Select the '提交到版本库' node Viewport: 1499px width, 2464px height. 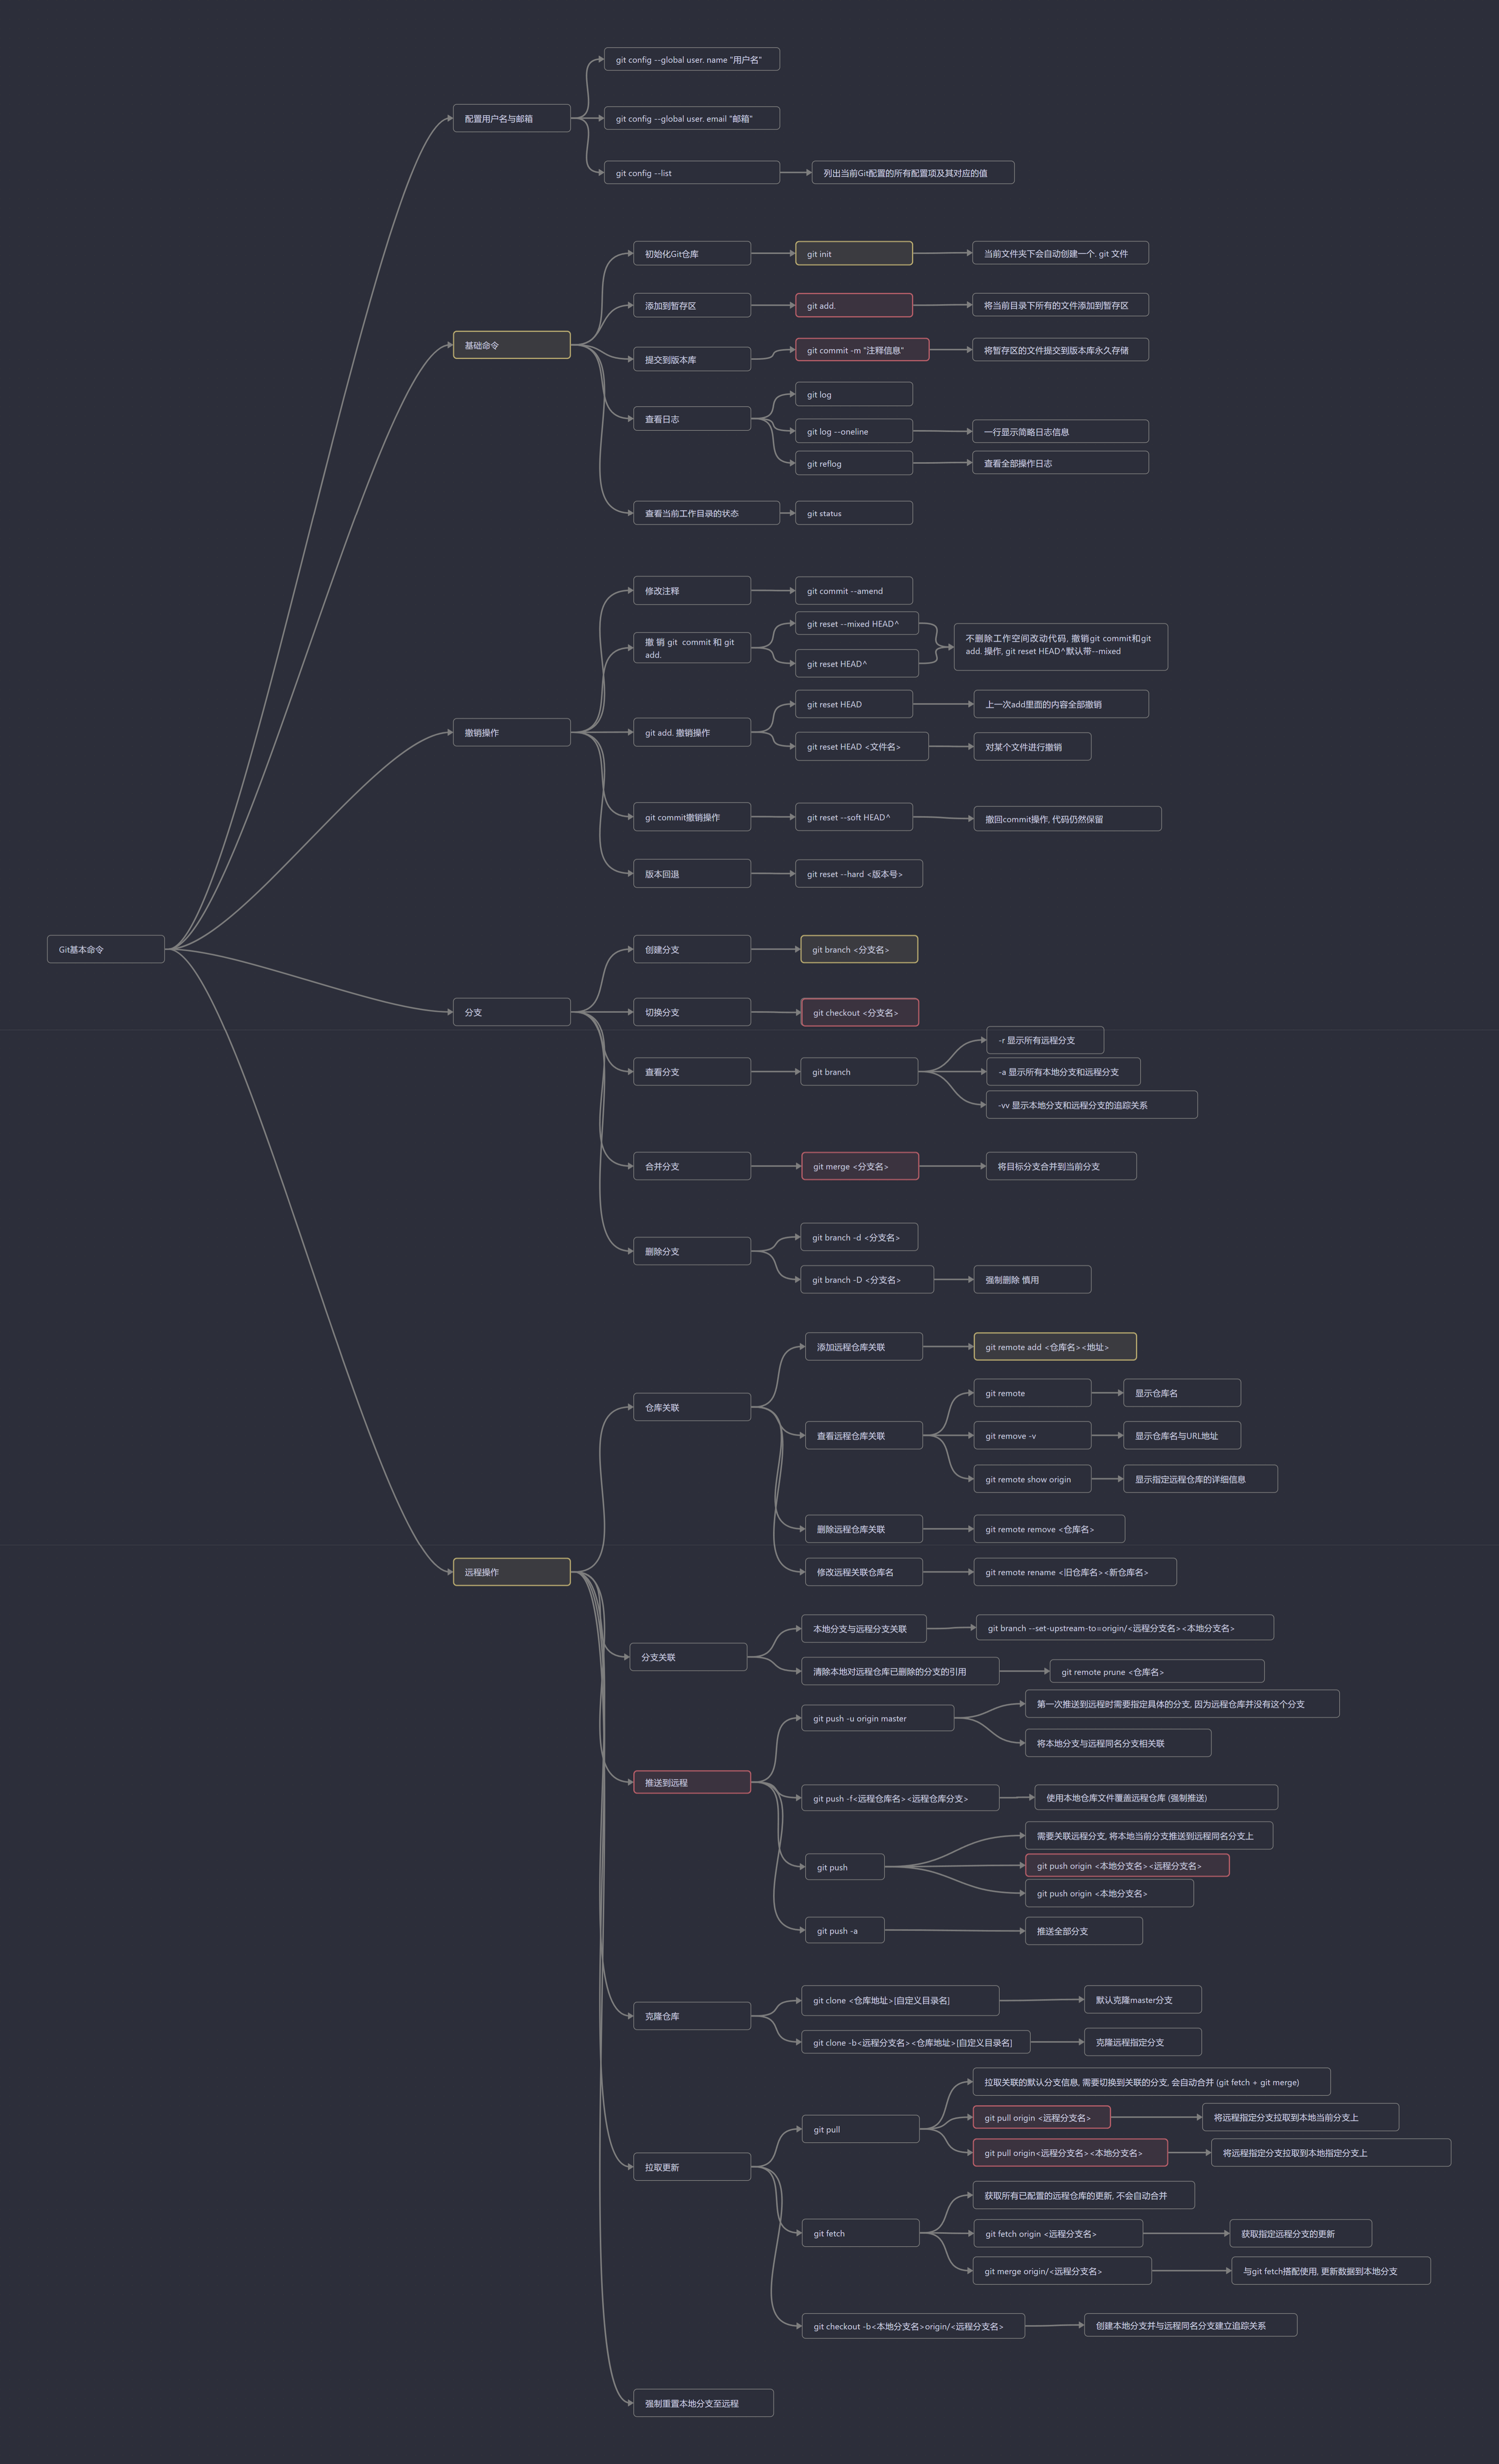coord(692,359)
